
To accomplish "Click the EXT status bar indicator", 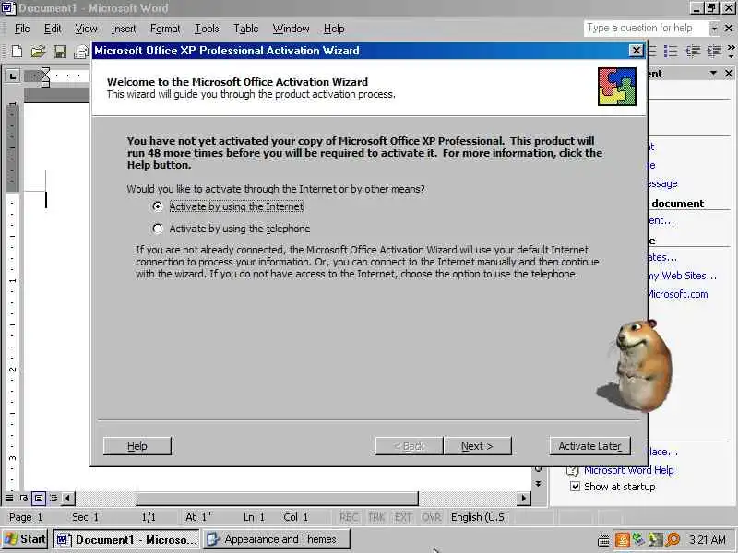I will pyautogui.click(x=403, y=517).
